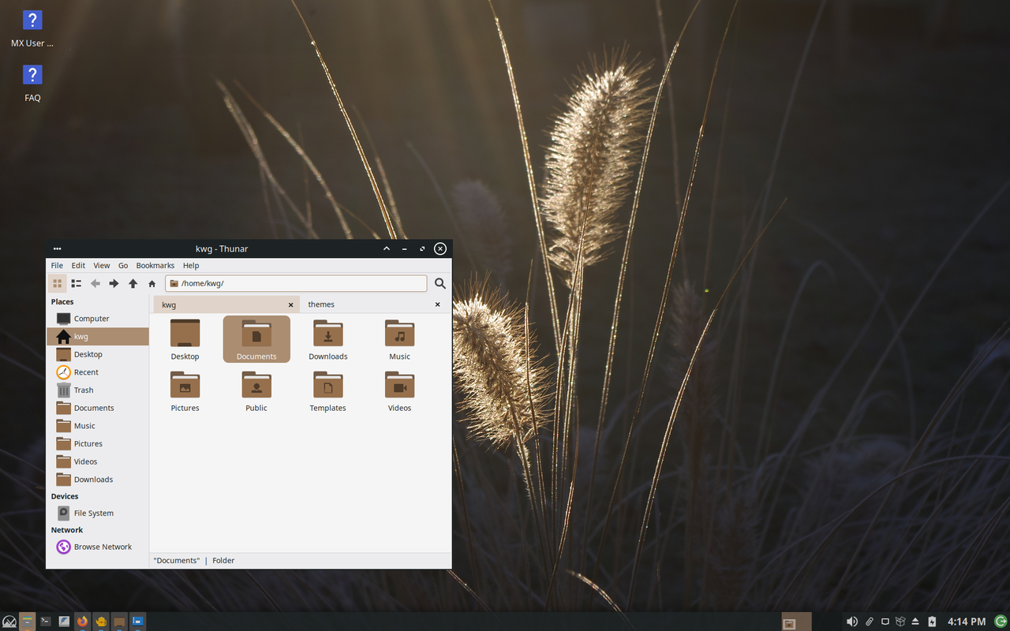Open the search icon in the toolbar
Image resolution: width=1010 pixels, height=631 pixels.
[440, 283]
